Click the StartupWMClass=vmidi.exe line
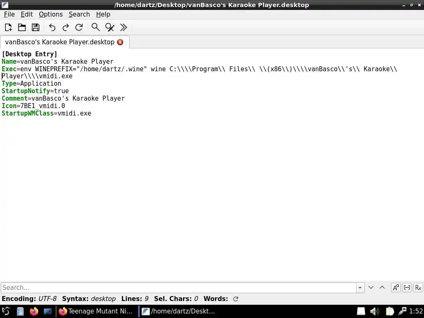 [x=46, y=113]
